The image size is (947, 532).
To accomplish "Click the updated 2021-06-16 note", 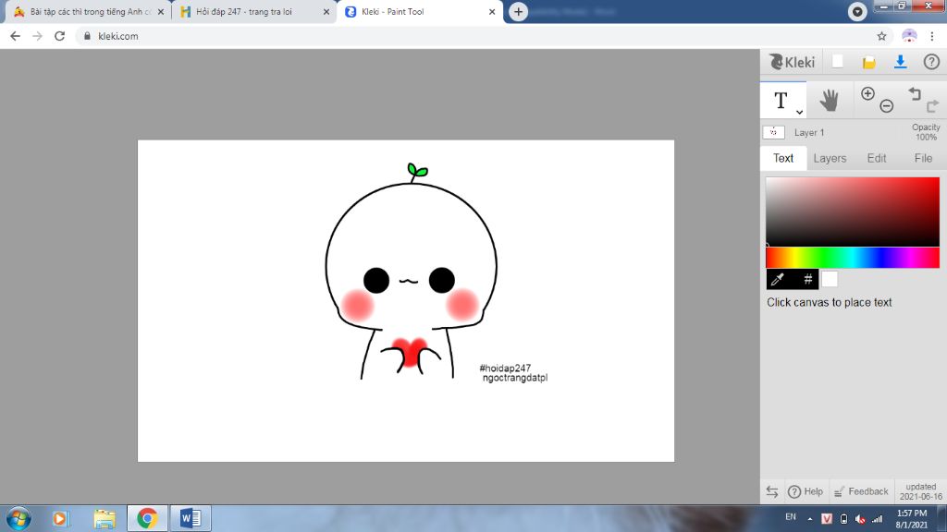I will coord(920,491).
